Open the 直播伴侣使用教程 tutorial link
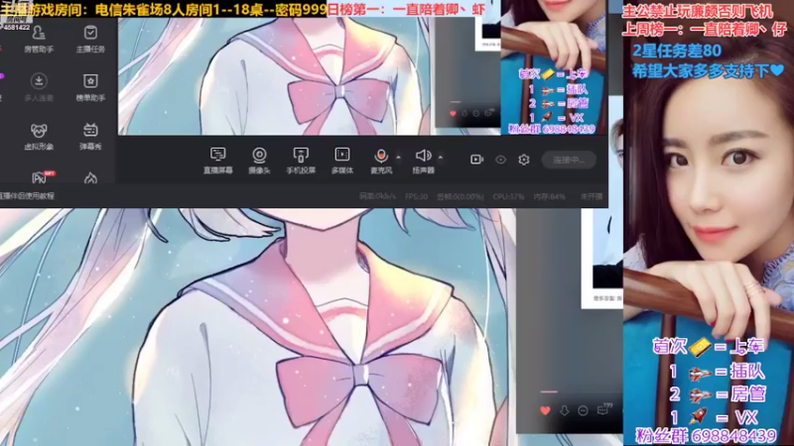Viewport: 794px width, 446px height. tap(27, 195)
